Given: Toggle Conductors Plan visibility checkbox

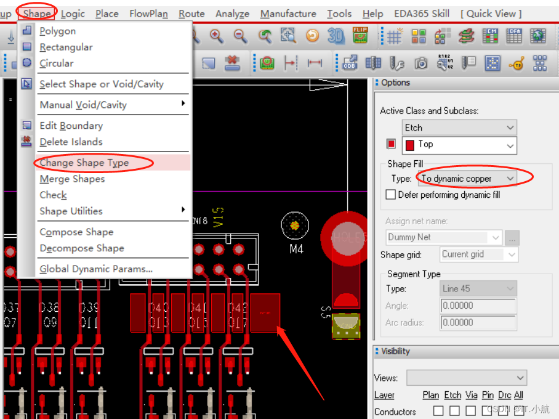Looking at the screenshot, I should (x=438, y=410).
